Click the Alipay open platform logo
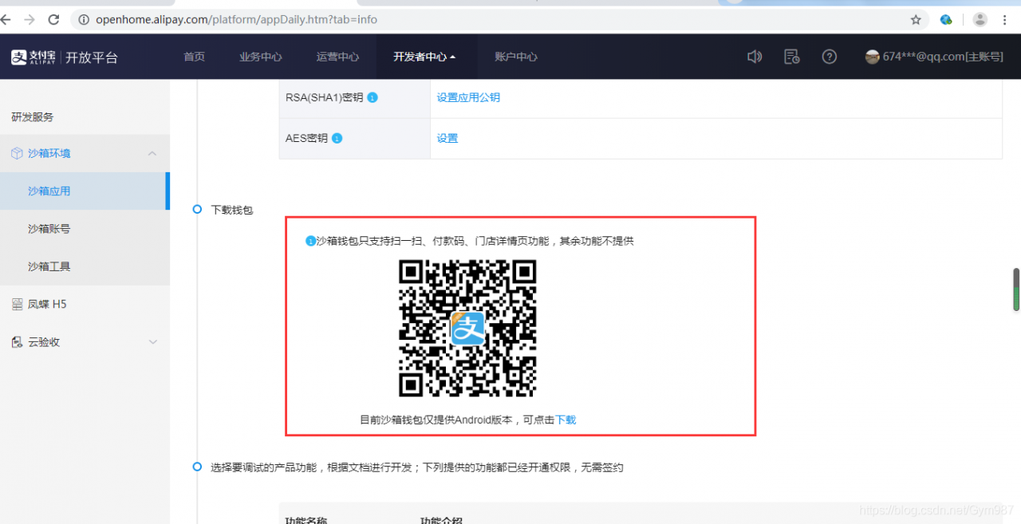The image size is (1021, 524). tap(64, 57)
